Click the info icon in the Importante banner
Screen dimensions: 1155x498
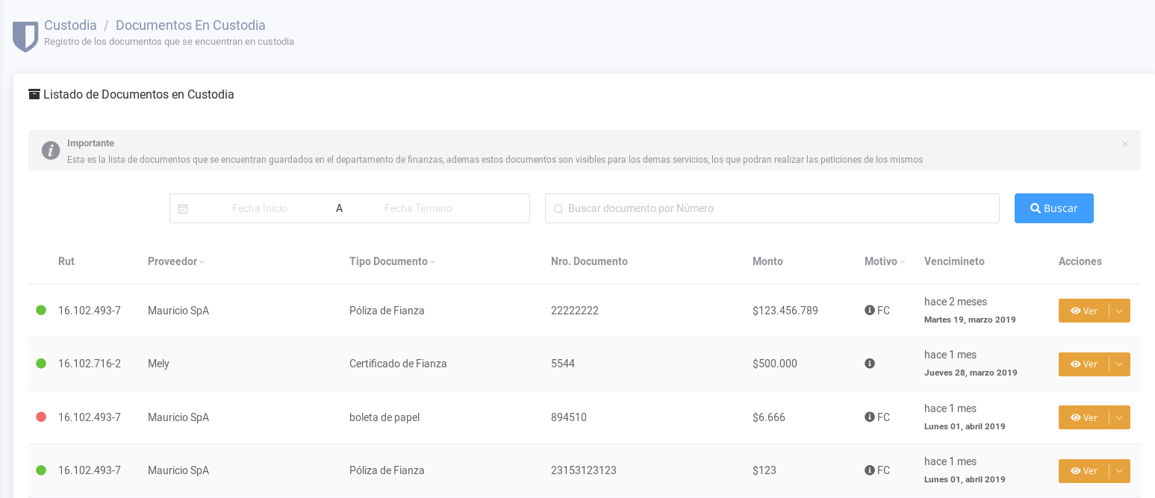click(x=50, y=150)
